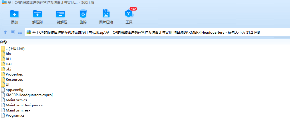This screenshot has width=290, height=140.
Task: Click the DAL folder icon
Action: (3, 64)
